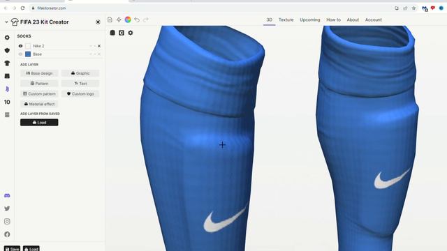447x251 pixels.
Task: Click the lightning bolt icon in toolbar
Action: point(119,20)
